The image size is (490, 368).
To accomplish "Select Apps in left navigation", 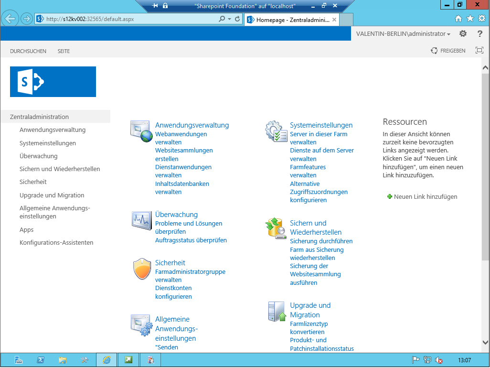I will [26, 229].
